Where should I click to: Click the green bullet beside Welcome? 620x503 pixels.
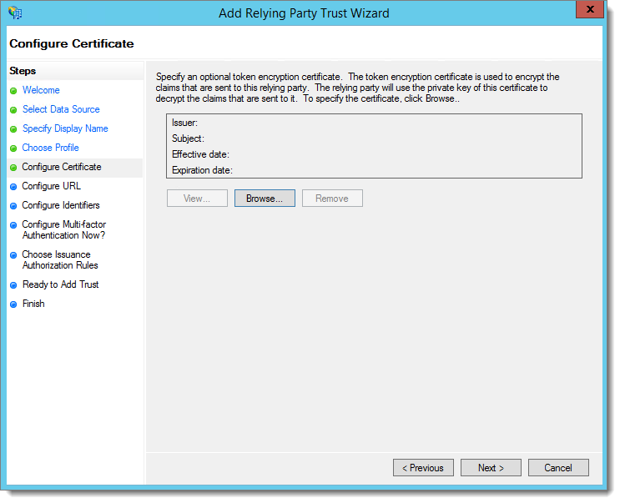[x=13, y=91]
